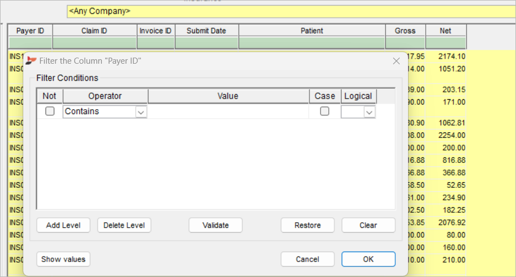This screenshot has height=277, width=516.
Task: Select Net value 203.15
Action: [453, 90]
